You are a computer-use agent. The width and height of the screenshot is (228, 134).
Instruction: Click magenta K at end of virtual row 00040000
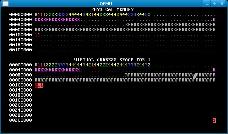click(214, 70)
